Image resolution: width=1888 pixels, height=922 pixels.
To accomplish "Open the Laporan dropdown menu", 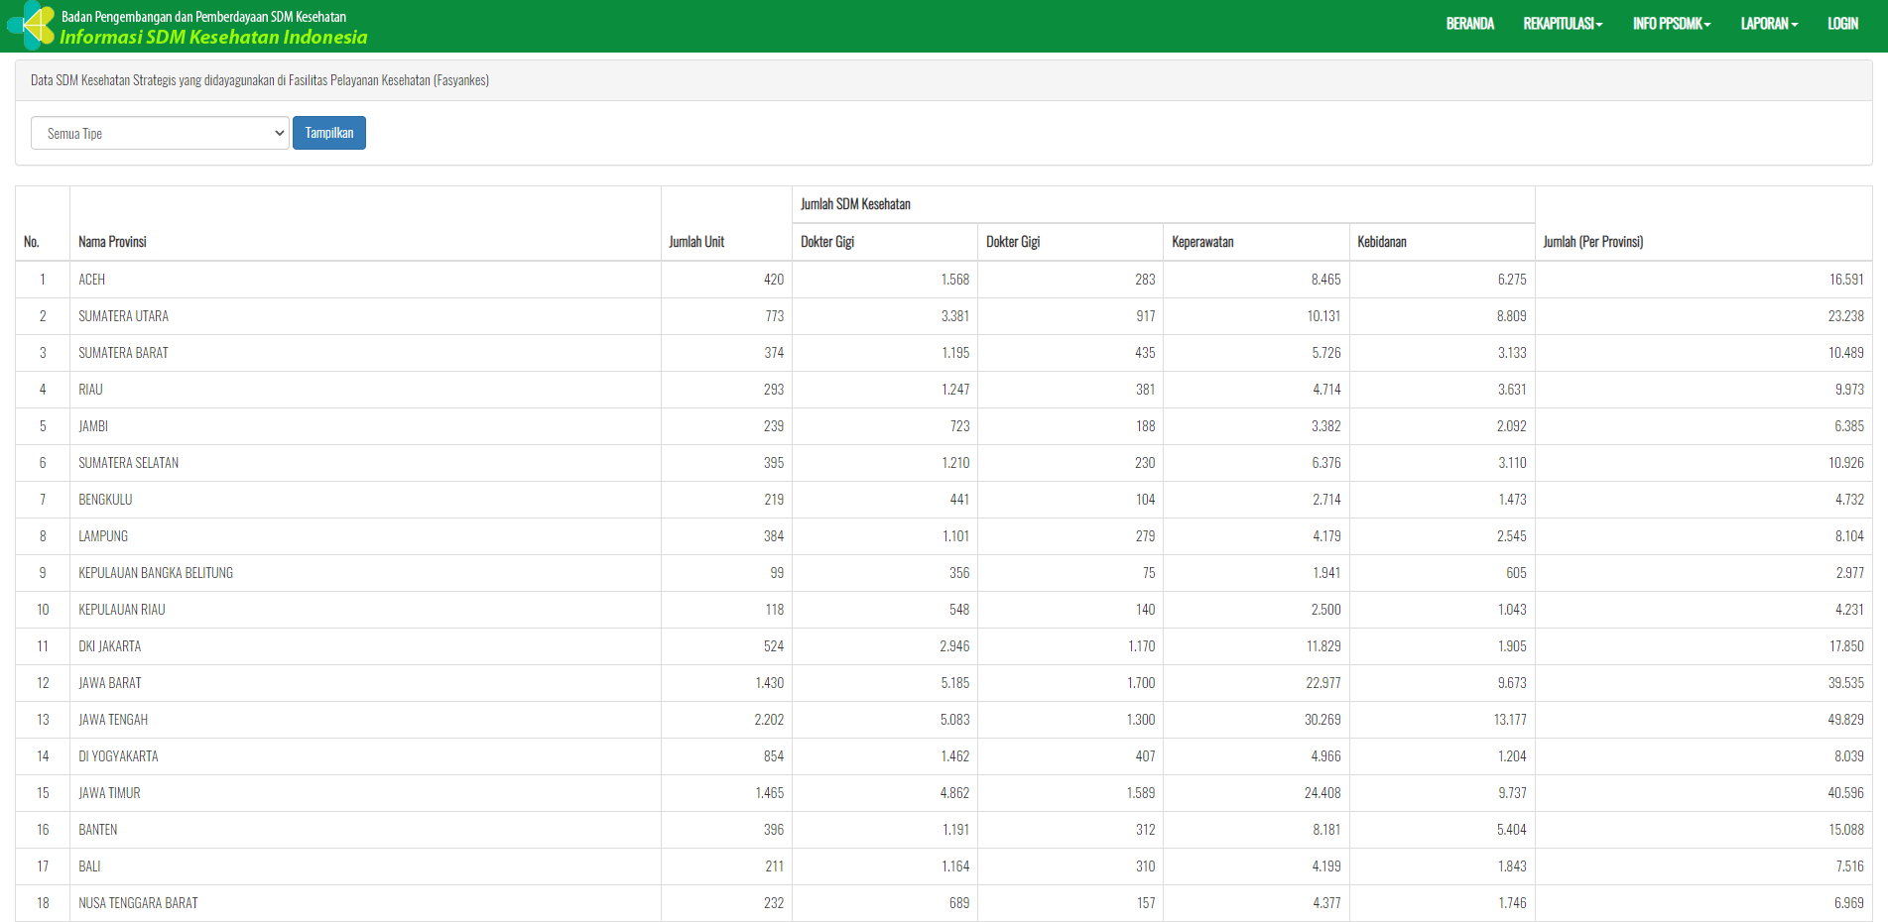I will pyautogui.click(x=1768, y=24).
